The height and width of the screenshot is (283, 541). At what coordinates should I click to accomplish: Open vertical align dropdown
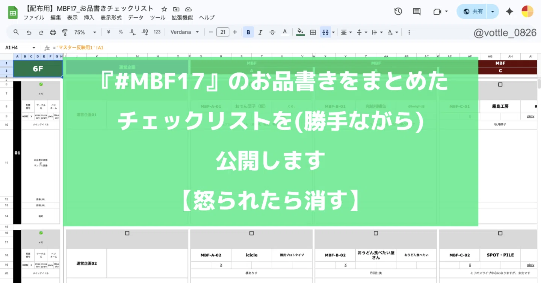tap(361, 32)
